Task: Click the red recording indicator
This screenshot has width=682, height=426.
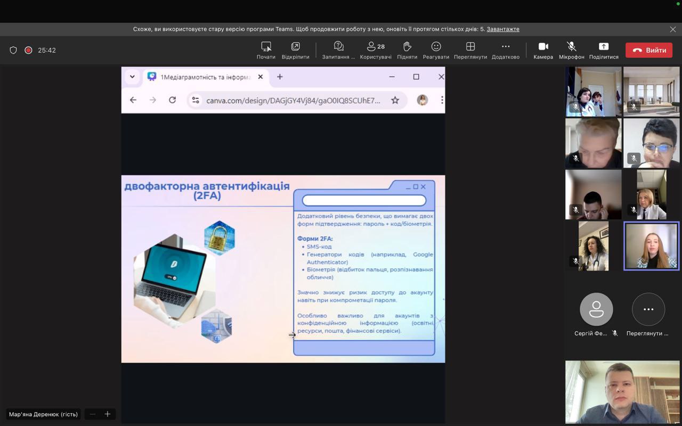Action: pos(28,50)
